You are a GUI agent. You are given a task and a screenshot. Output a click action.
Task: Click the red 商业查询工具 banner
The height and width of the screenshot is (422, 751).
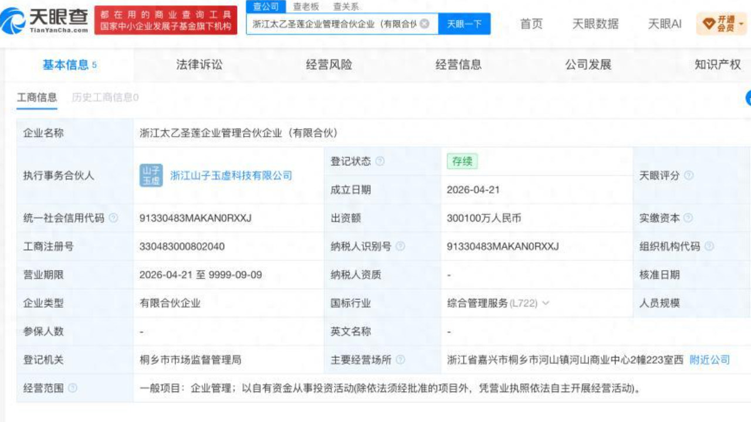[165, 20]
